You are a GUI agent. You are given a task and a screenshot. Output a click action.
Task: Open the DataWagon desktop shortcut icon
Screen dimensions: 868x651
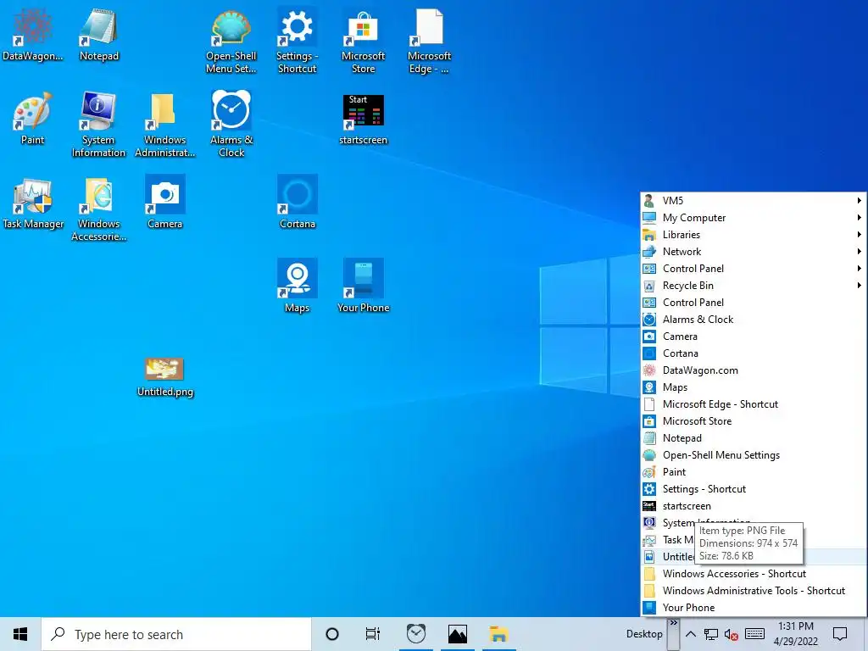pos(33,36)
